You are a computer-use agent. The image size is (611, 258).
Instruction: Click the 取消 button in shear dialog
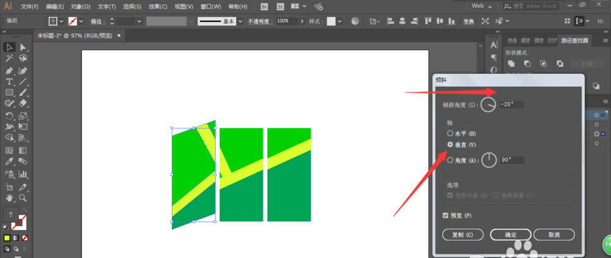pos(554,235)
